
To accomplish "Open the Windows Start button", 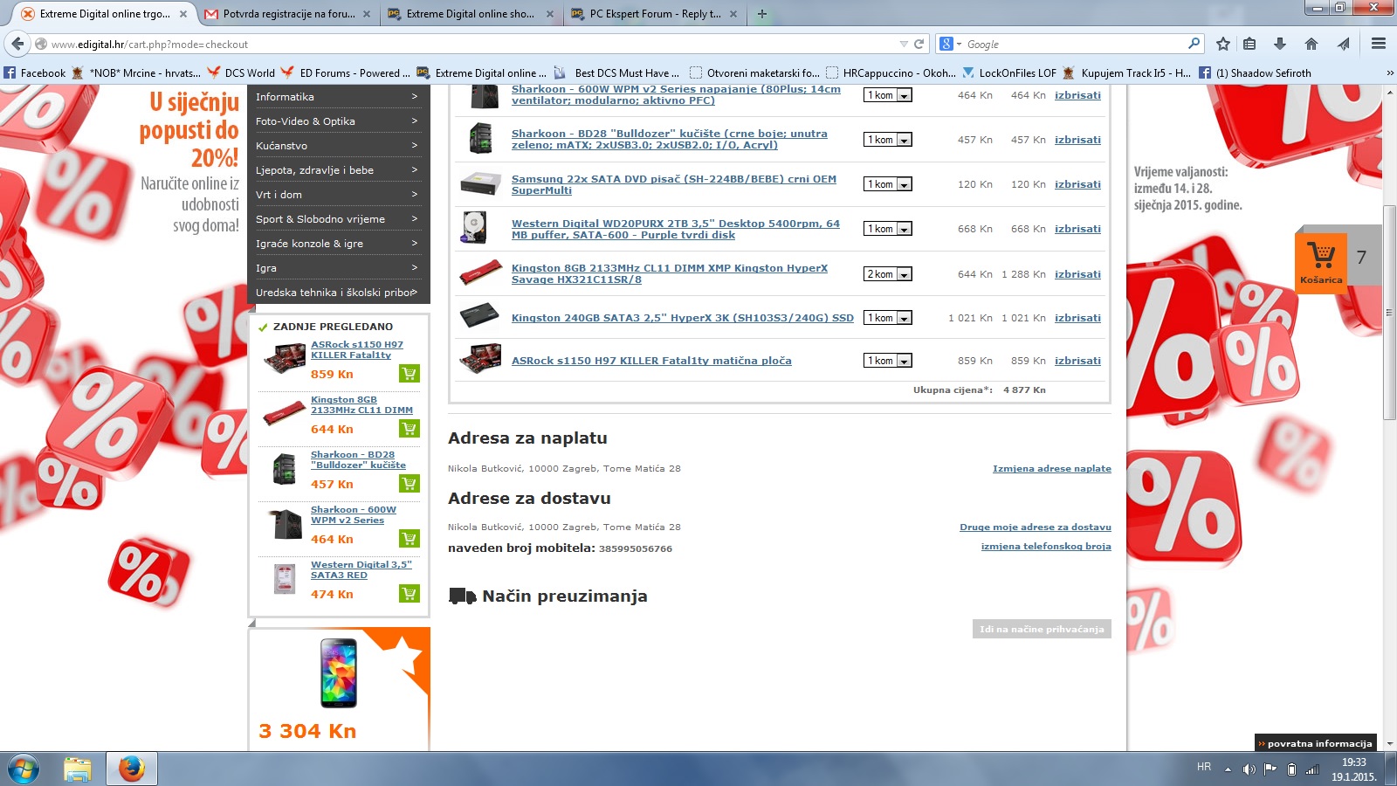I will pos(24,769).
